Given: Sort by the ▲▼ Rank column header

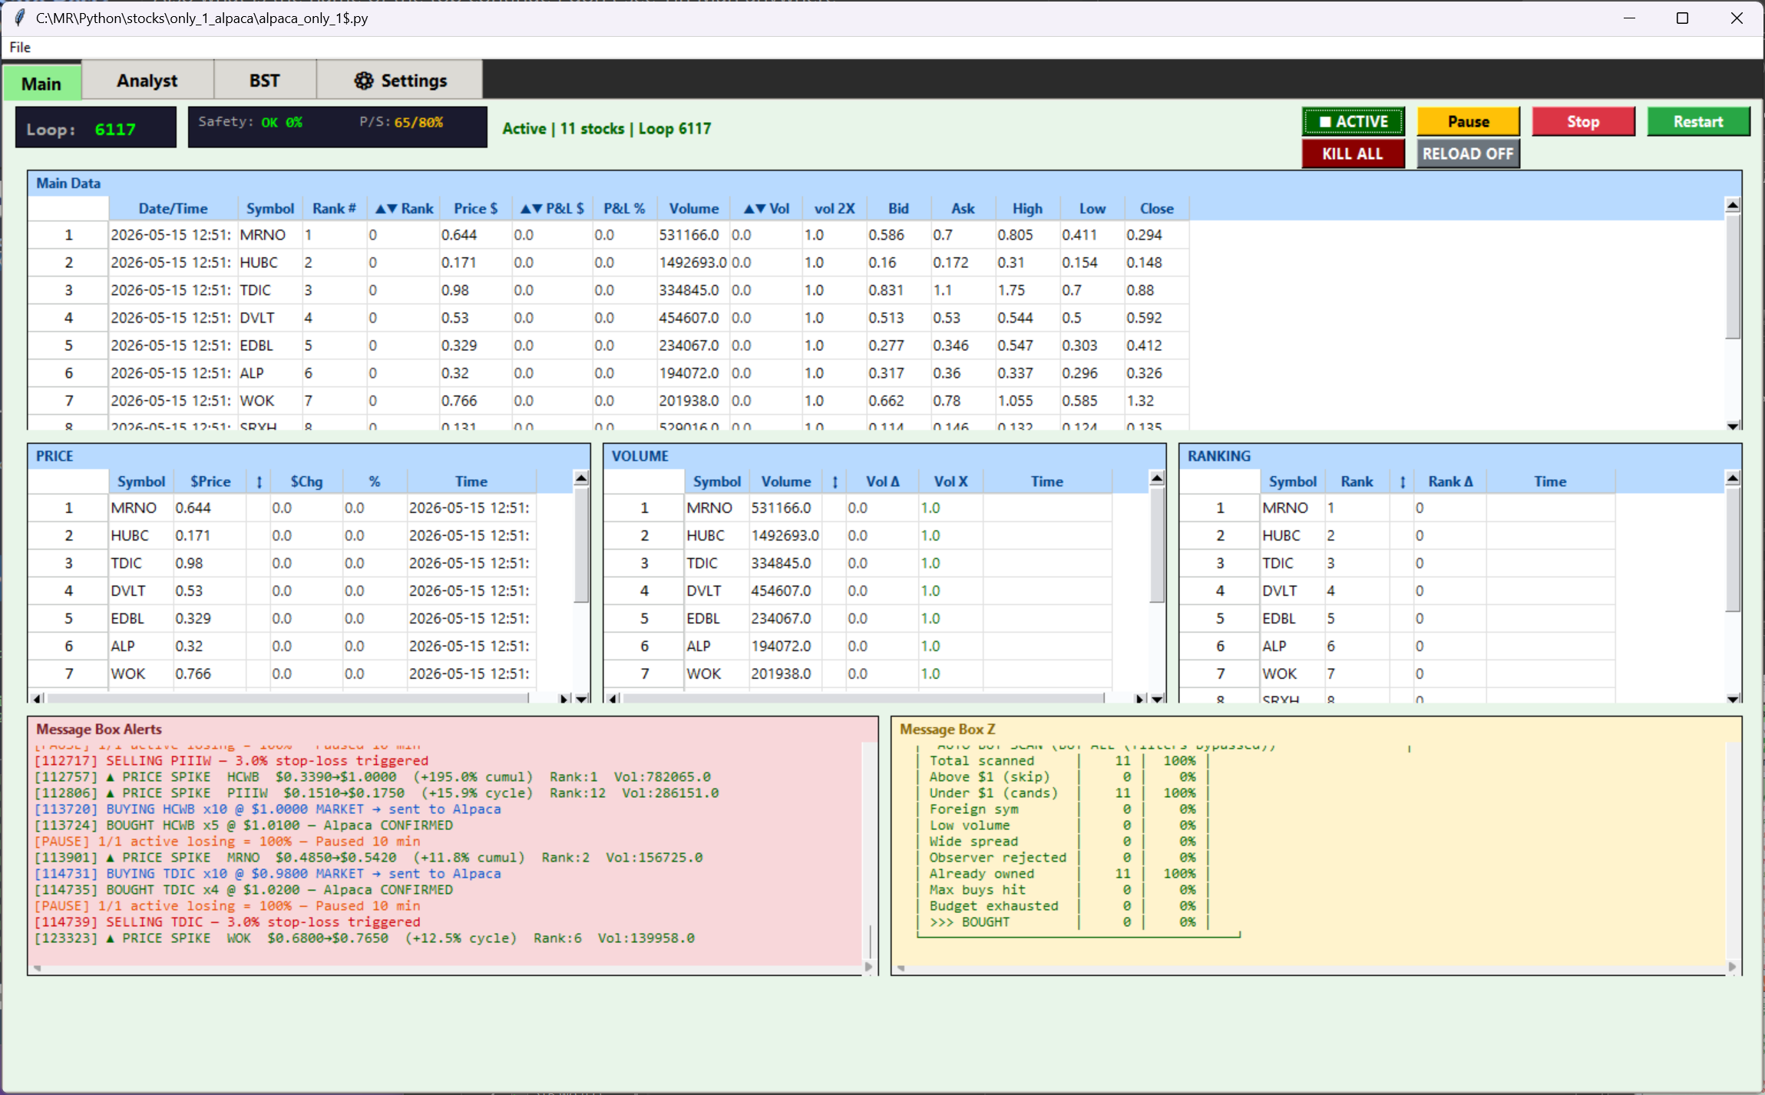Looking at the screenshot, I should point(404,208).
